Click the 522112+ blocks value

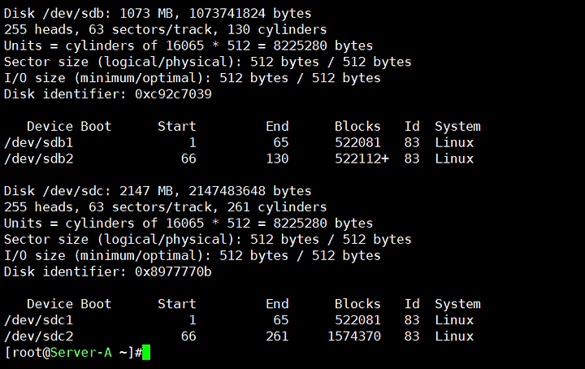click(x=362, y=159)
